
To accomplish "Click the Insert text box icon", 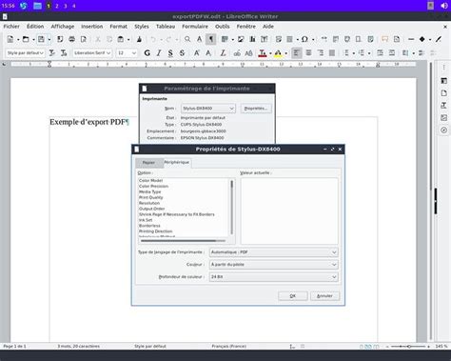I will coord(264,39).
